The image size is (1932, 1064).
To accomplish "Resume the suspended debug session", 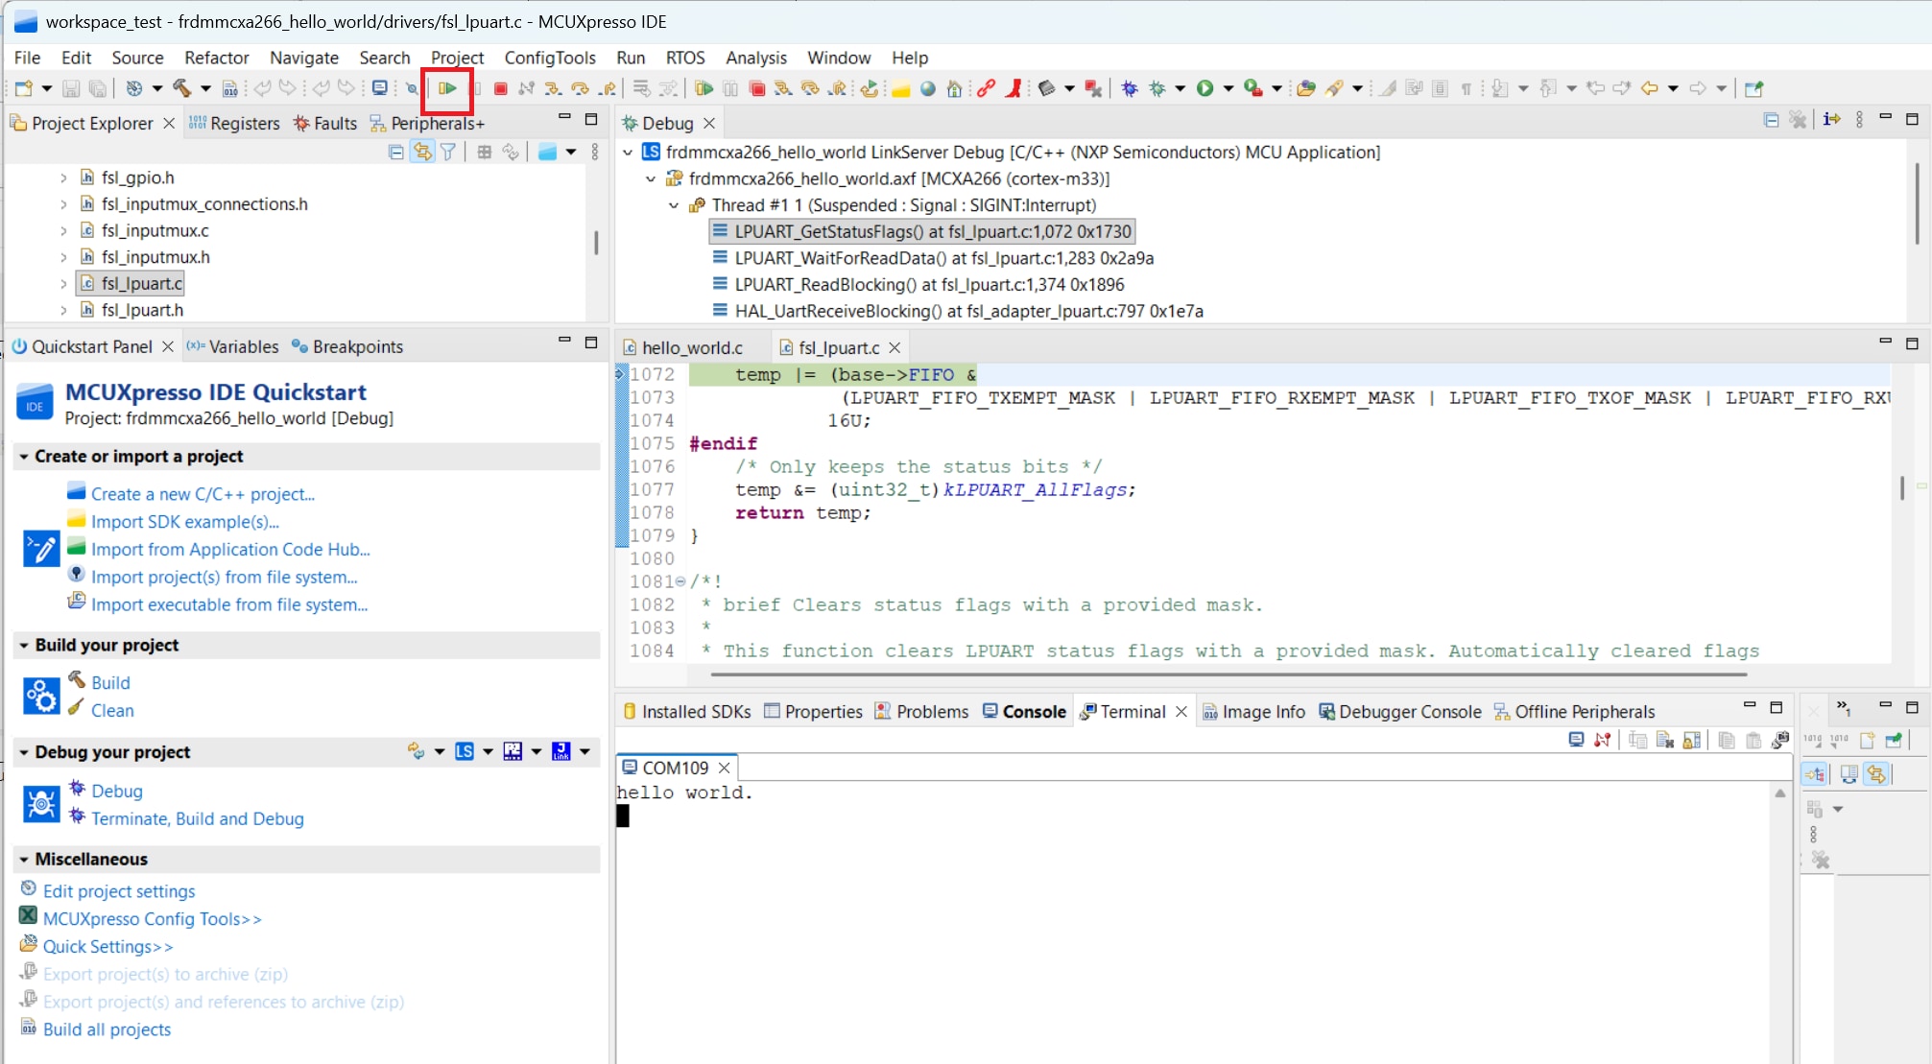I will tap(447, 88).
